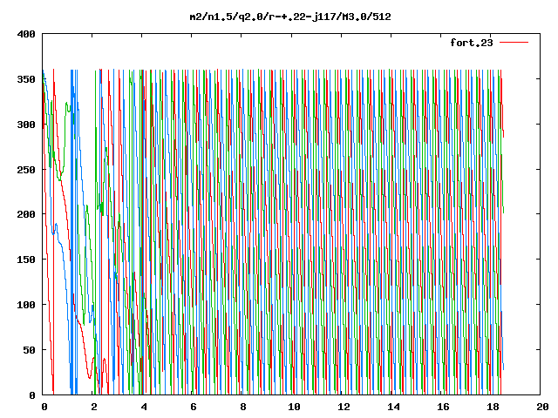
Task: Click x-axis label 14
Action: point(393,407)
